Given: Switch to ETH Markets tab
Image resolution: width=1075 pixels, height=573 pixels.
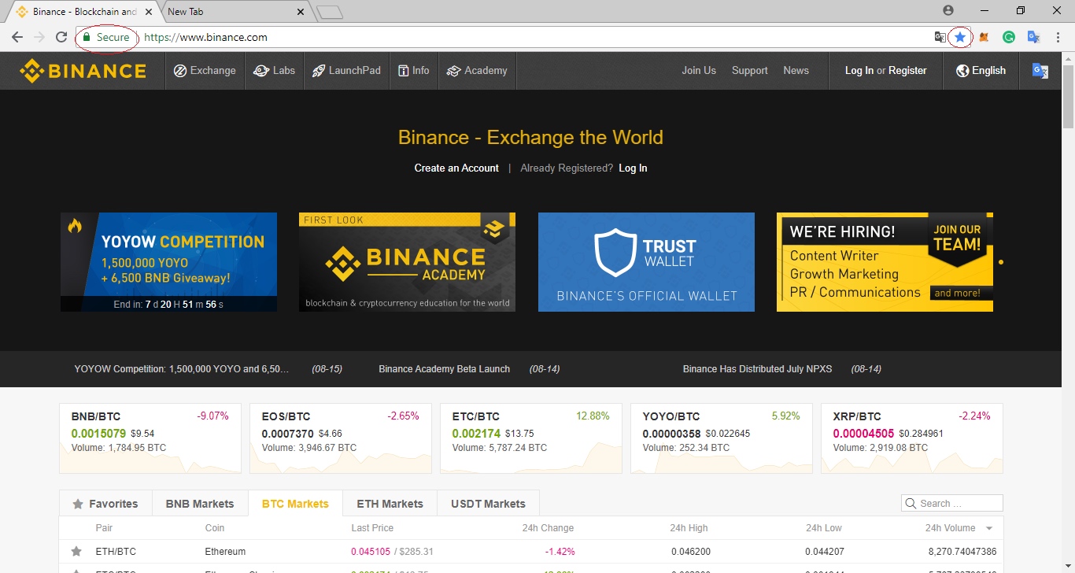Looking at the screenshot, I should click(x=390, y=504).
